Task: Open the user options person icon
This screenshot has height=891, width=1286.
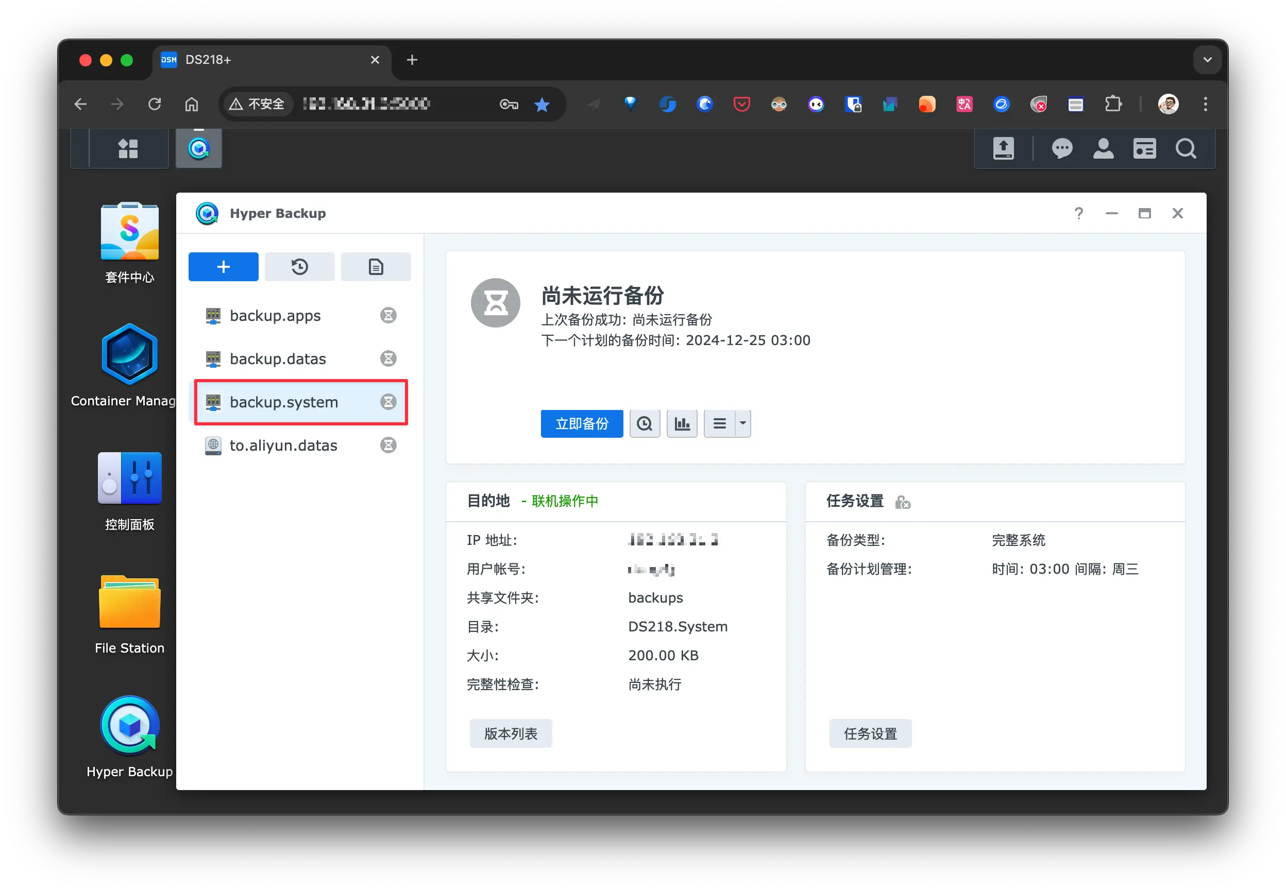Action: (x=1103, y=148)
